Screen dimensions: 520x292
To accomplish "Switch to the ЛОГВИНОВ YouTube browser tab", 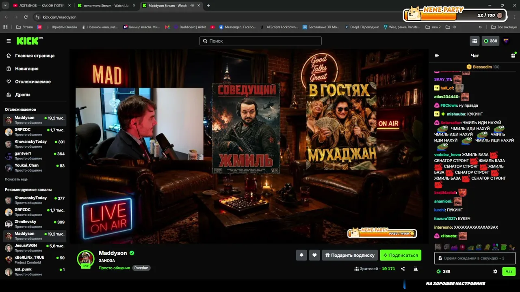I will pos(42,6).
